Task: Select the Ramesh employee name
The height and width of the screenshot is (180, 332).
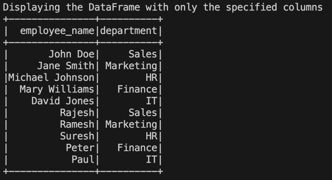Action: [77, 124]
